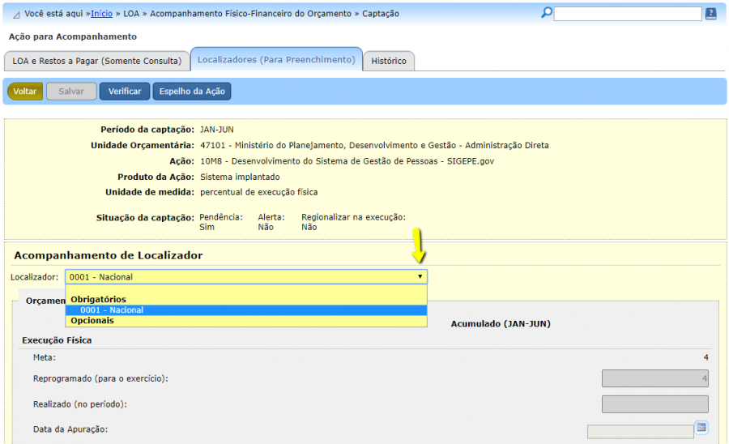Click the Salvar button

[x=71, y=91]
